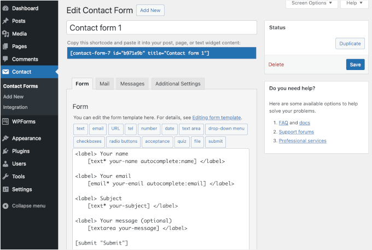This screenshot has height=250, width=372.
Task: Open Tools menu label
Action: click(19, 177)
